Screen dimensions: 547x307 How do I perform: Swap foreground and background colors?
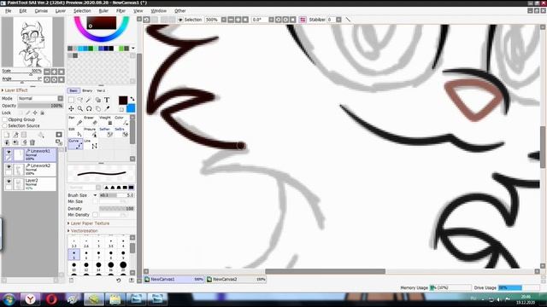pos(132,100)
